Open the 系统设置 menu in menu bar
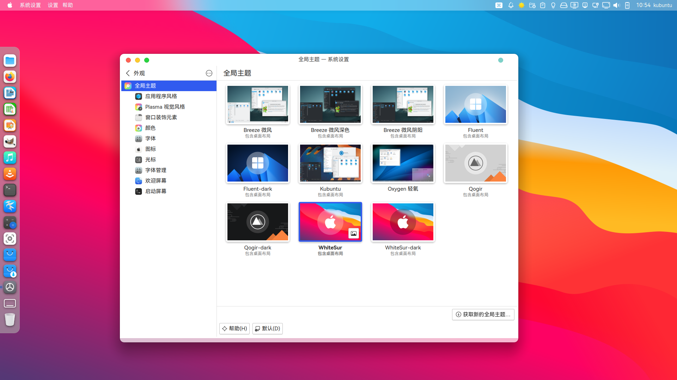 (x=30, y=5)
